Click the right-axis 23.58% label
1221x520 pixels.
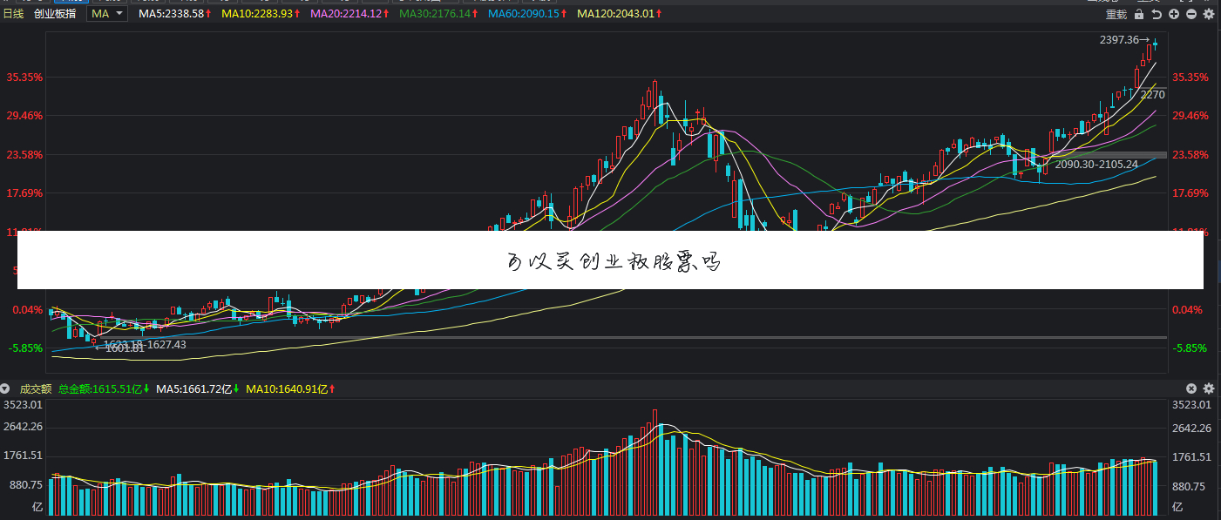click(1190, 155)
